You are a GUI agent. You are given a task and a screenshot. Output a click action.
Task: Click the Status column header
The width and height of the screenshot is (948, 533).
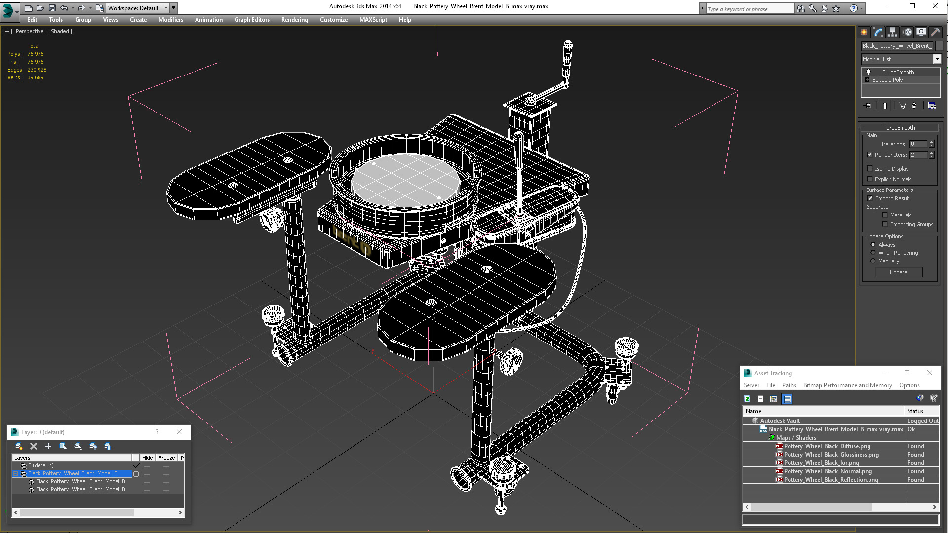coord(921,411)
